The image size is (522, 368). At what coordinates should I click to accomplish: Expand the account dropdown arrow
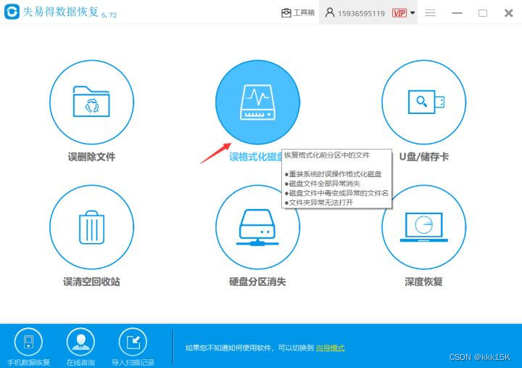tap(413, 13)
